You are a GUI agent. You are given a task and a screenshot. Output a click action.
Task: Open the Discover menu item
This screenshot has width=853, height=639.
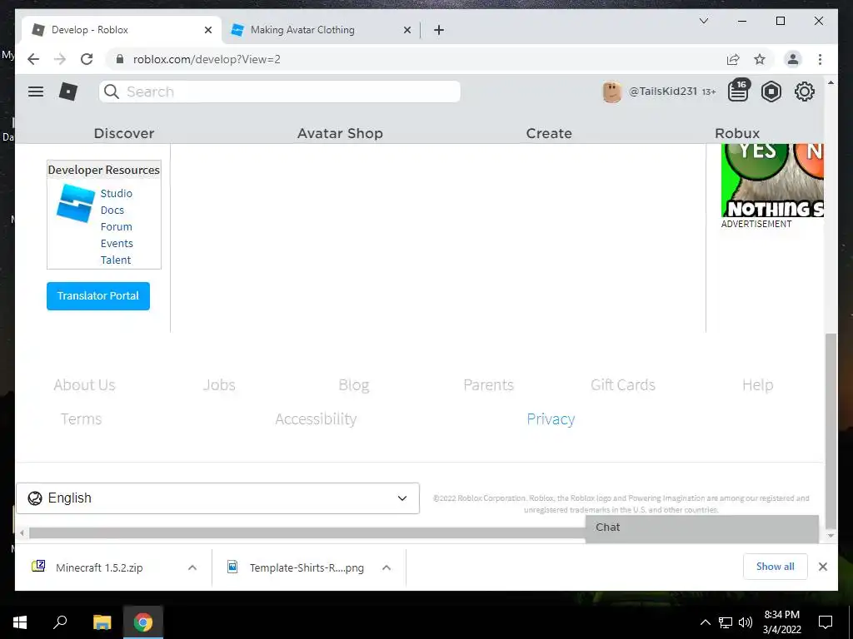pyautogui.click(x=124, y=133)
